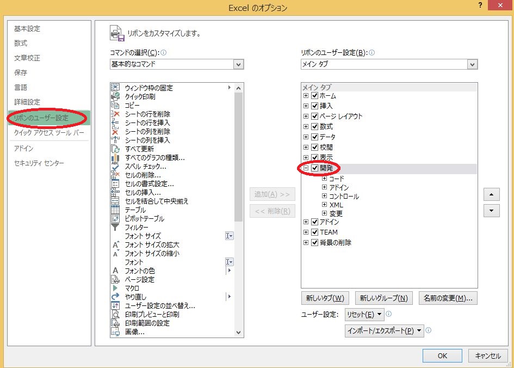Open the インポート/エクスポート dropdown button

point(384,330)
